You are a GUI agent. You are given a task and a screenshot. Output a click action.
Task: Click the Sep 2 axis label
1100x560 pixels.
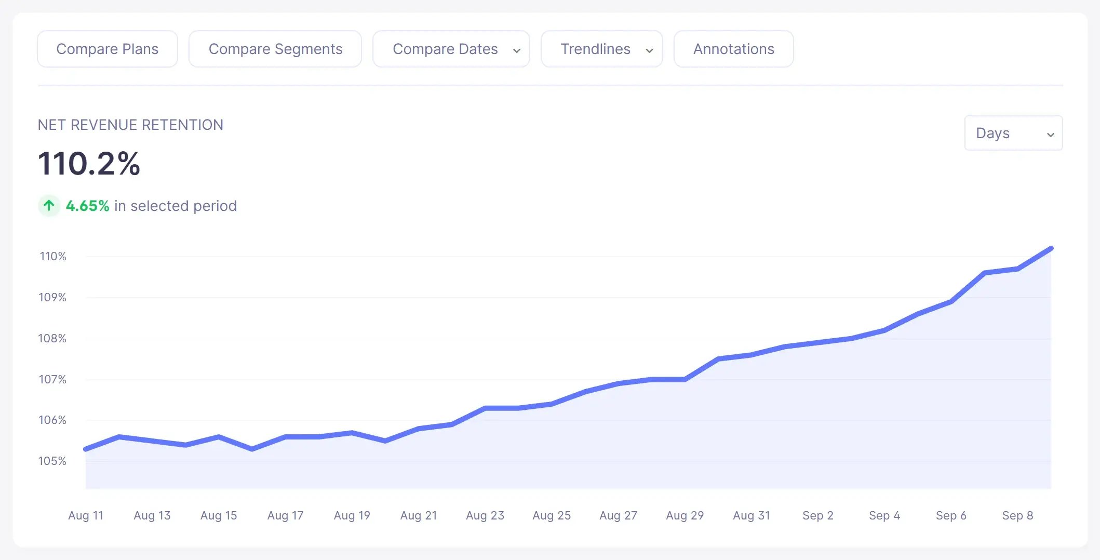pos(818,515)
